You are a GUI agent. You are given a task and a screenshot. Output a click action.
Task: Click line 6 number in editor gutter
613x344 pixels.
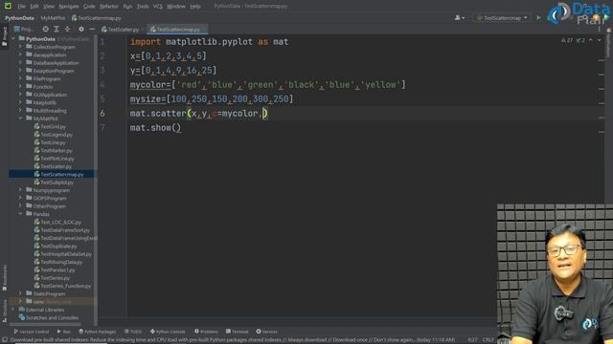[x=102, y=113]
